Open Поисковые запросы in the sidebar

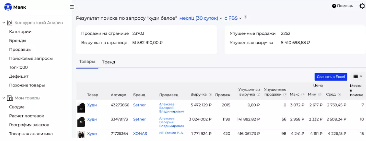point(31,58)
